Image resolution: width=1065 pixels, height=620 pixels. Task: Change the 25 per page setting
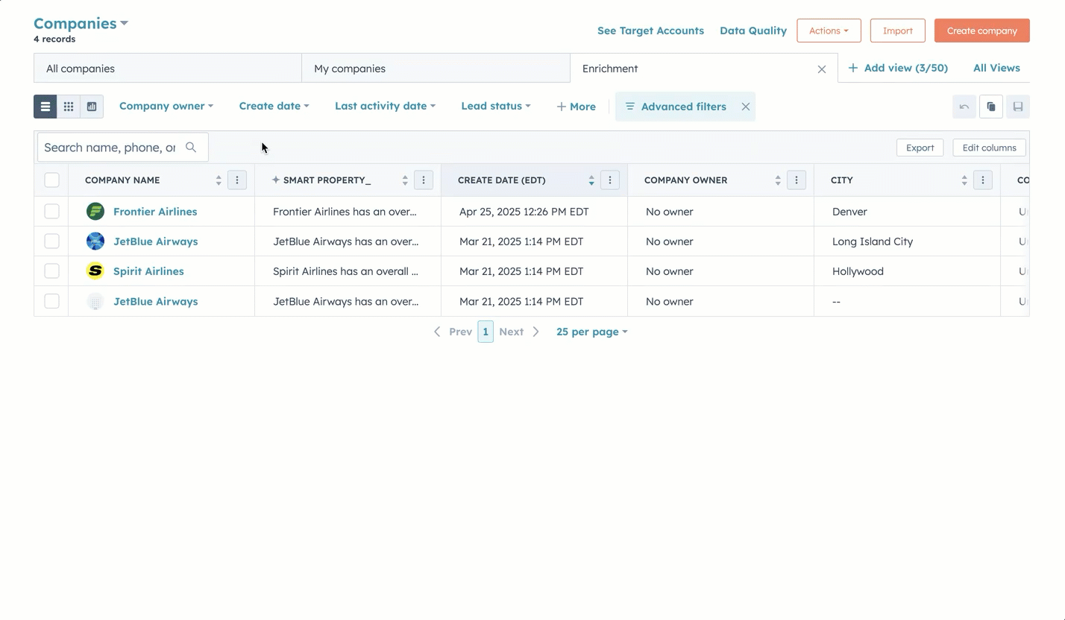coord(592,332)
